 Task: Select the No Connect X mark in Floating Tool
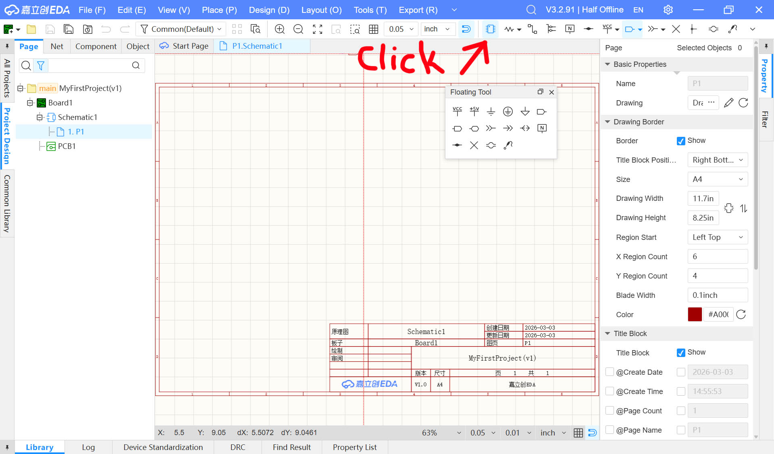474,145
